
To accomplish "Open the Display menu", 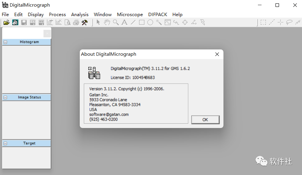I will (x=36, y=14).
